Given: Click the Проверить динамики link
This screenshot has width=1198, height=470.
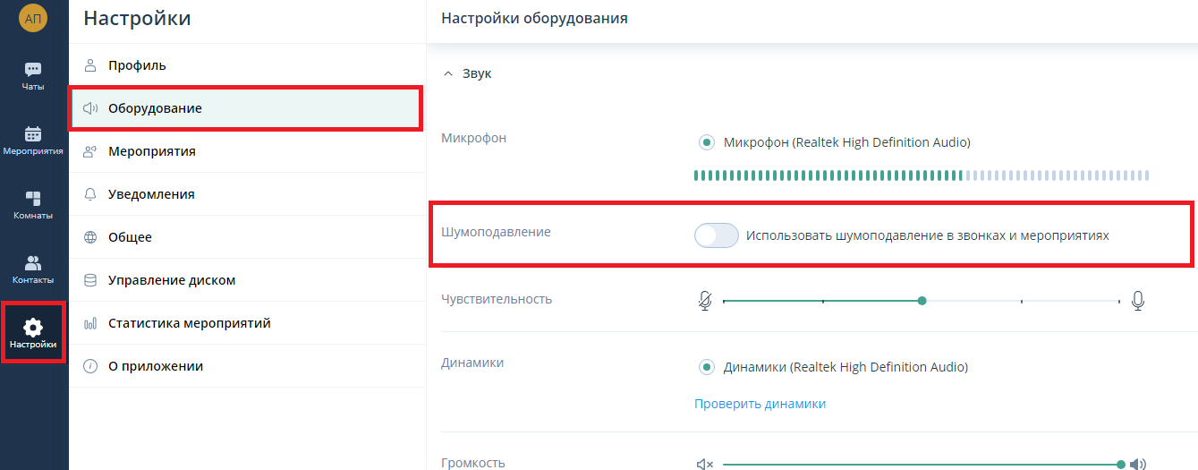Looking at the screenshot, I should (x=760, y=404).
